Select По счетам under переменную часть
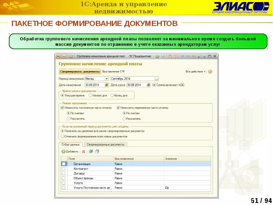 click(x=124, y=113)
